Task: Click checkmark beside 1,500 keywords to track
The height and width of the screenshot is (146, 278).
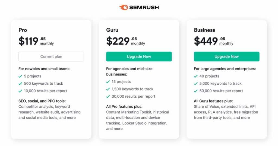Action: 108,89
